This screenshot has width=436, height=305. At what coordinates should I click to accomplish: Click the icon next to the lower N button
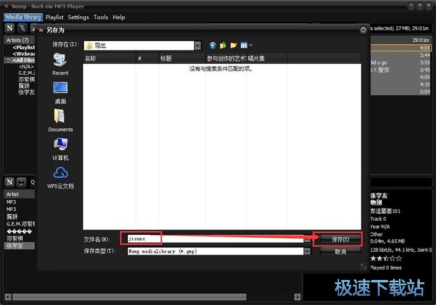pos(21,182)
